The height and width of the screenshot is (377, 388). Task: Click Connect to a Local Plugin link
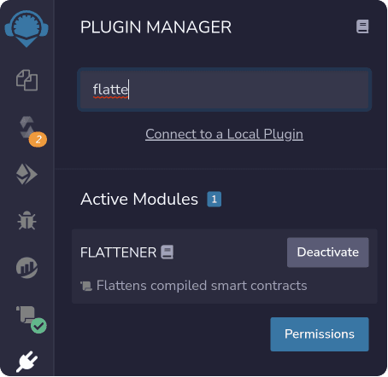click(224, 134)
